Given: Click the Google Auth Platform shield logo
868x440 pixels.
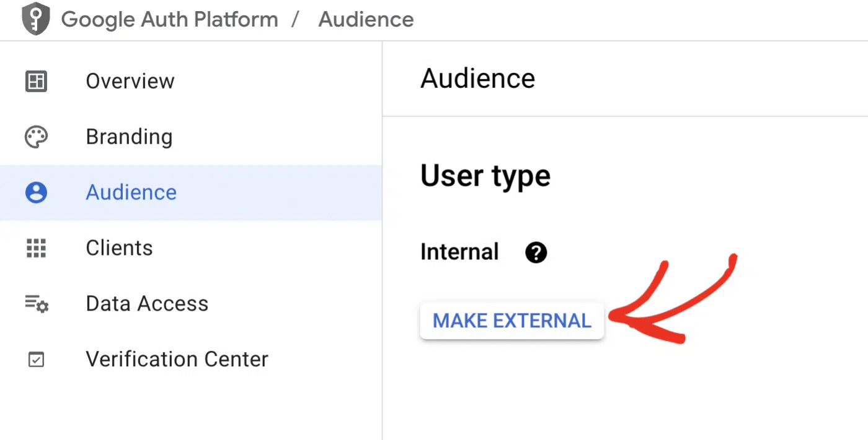Looking at the screenshot, I should (35, 19).
